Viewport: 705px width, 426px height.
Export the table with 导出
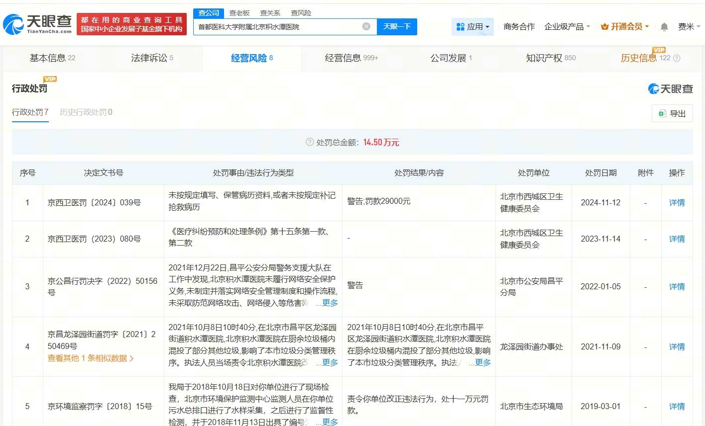tap(672, 113)
